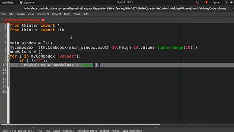The image size is (234, 132).
Task: Click the horizontal scrollbar of the editor
Action: [x=80, y=125]
